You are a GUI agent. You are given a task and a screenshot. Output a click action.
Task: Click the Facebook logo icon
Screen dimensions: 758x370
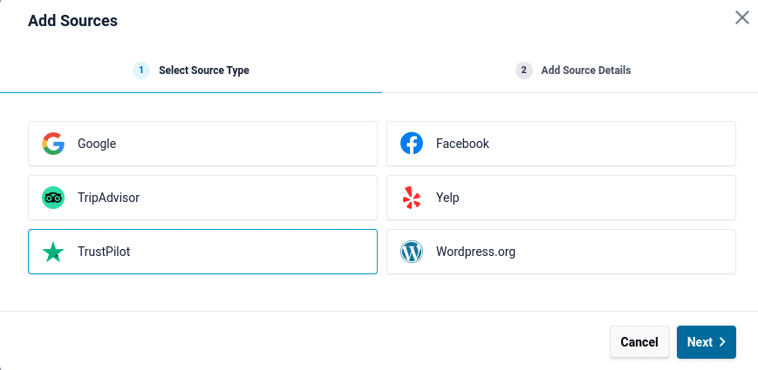[412, 144]
